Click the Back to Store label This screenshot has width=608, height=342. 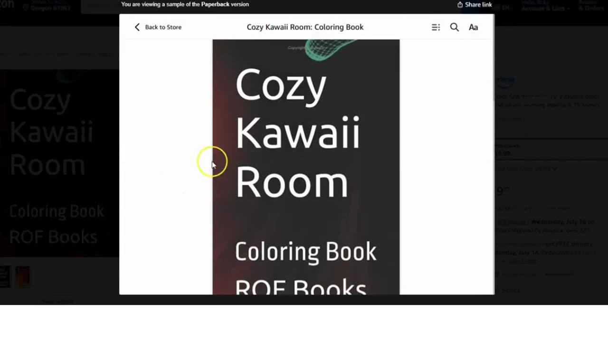point(163,27)
